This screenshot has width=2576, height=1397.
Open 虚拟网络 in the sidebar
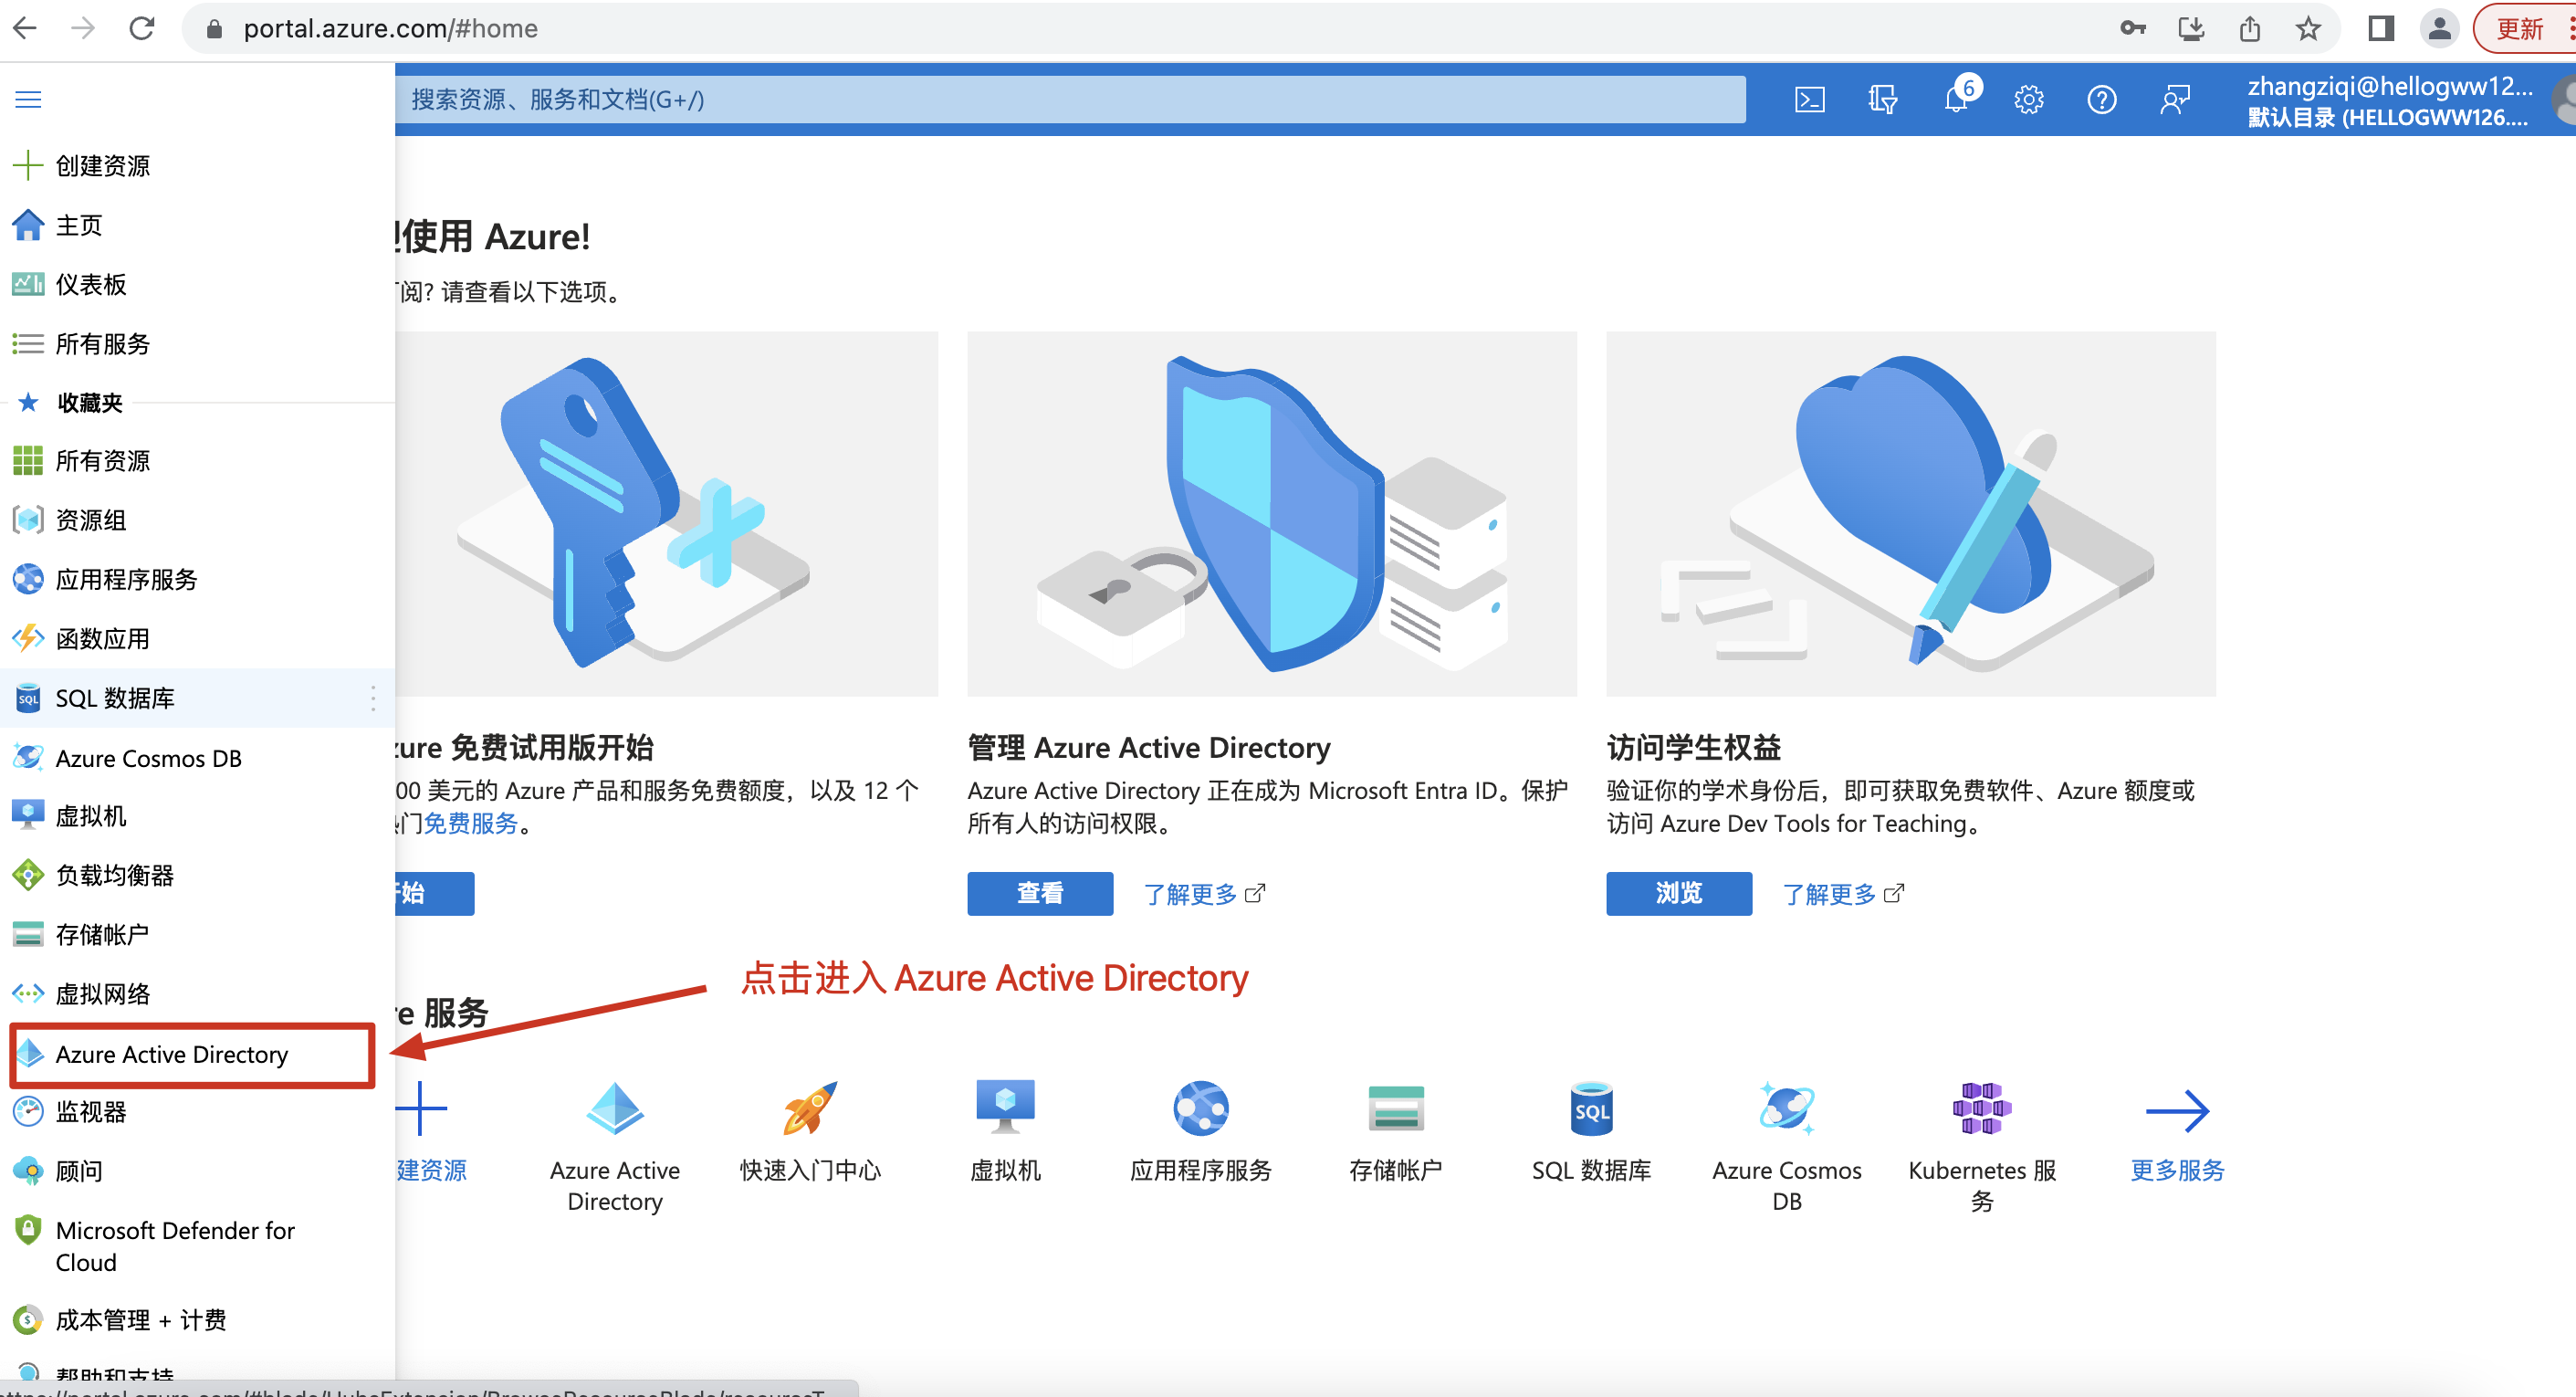click(x=198, y=993)
